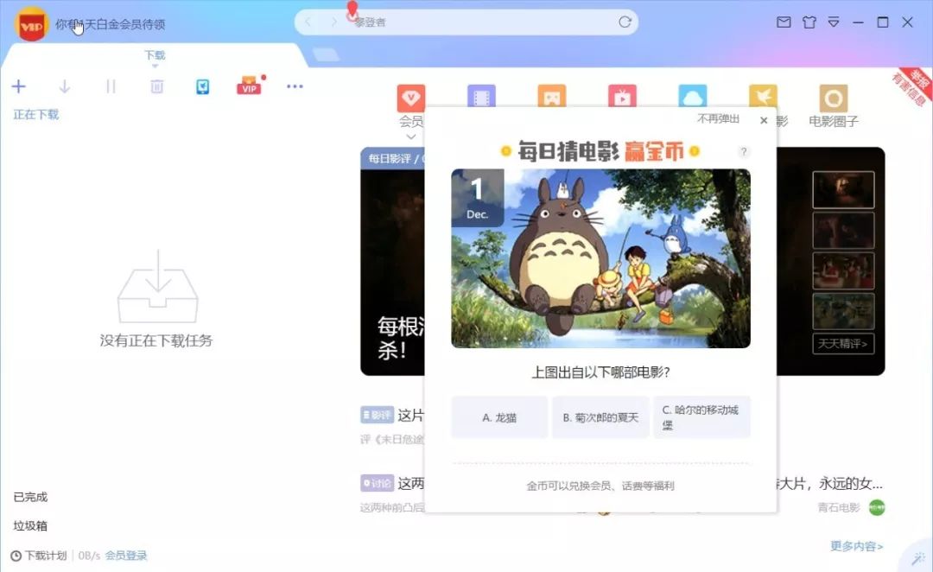The width and height of the screenshot is (933, 572).
Task: Select answer B 菊次郎的夏天
Action: pyautogui.click(x=600, y=416)
